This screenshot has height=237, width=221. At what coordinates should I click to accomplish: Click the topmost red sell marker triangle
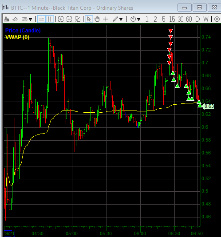coord(170,31)
